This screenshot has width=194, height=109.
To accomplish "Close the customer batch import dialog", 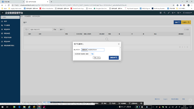I will [119, 44].
